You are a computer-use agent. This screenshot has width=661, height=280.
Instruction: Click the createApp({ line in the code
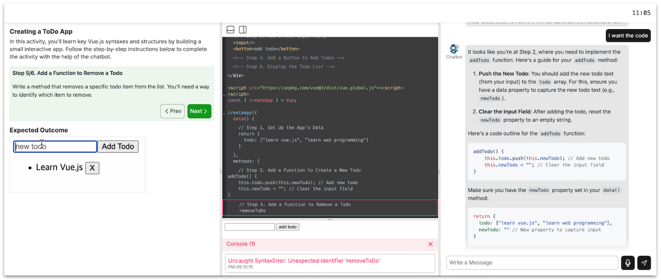(x=242, y=113)
